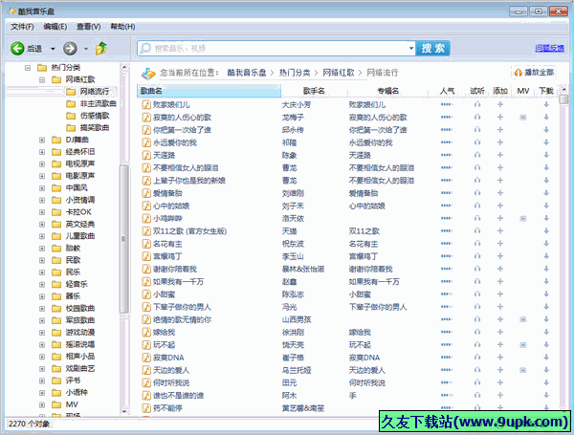Select the 搞笑歌曲 folder
The image size is (574, 435).
point(95,128)
